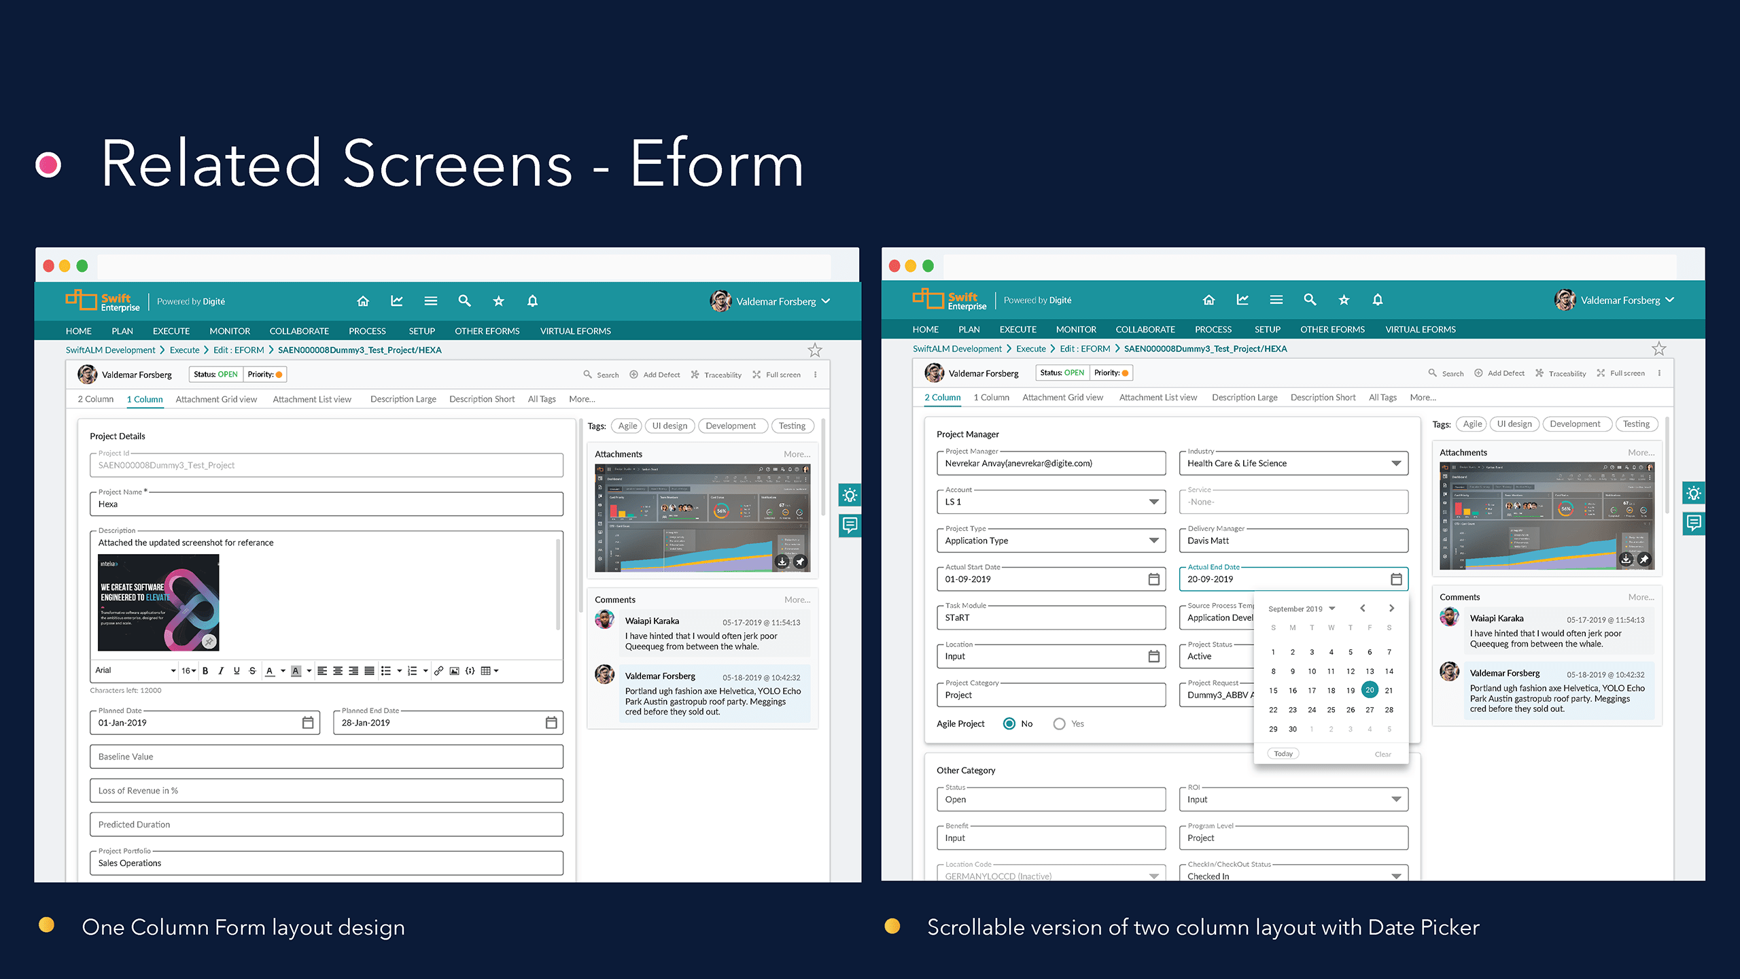Pick day 25 in the date picker
The height and width of the screenshot is (979, 1740).
pos(1331,710)
